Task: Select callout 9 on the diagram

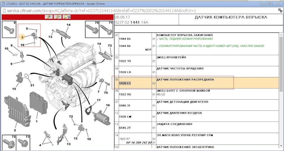Action: [11, 64]
